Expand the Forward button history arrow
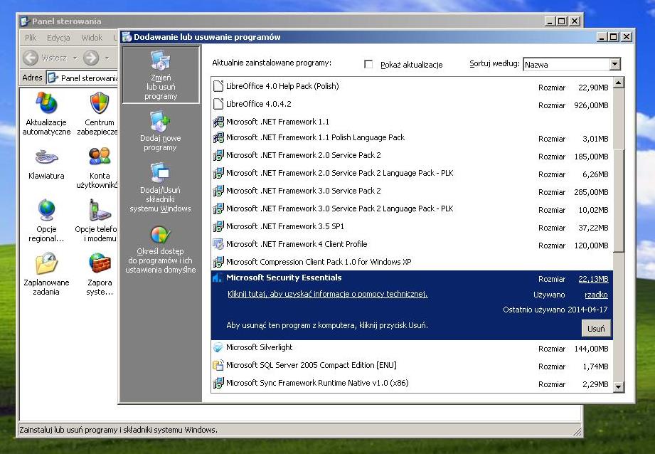The image size is (655, 454). pyautogui.click(x=107, y=58)
